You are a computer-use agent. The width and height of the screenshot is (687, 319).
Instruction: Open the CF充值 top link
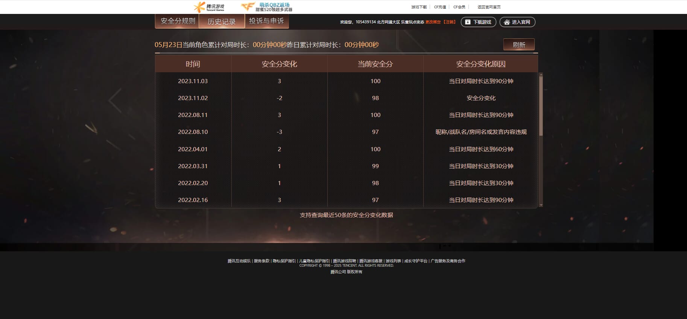point(440,7)
